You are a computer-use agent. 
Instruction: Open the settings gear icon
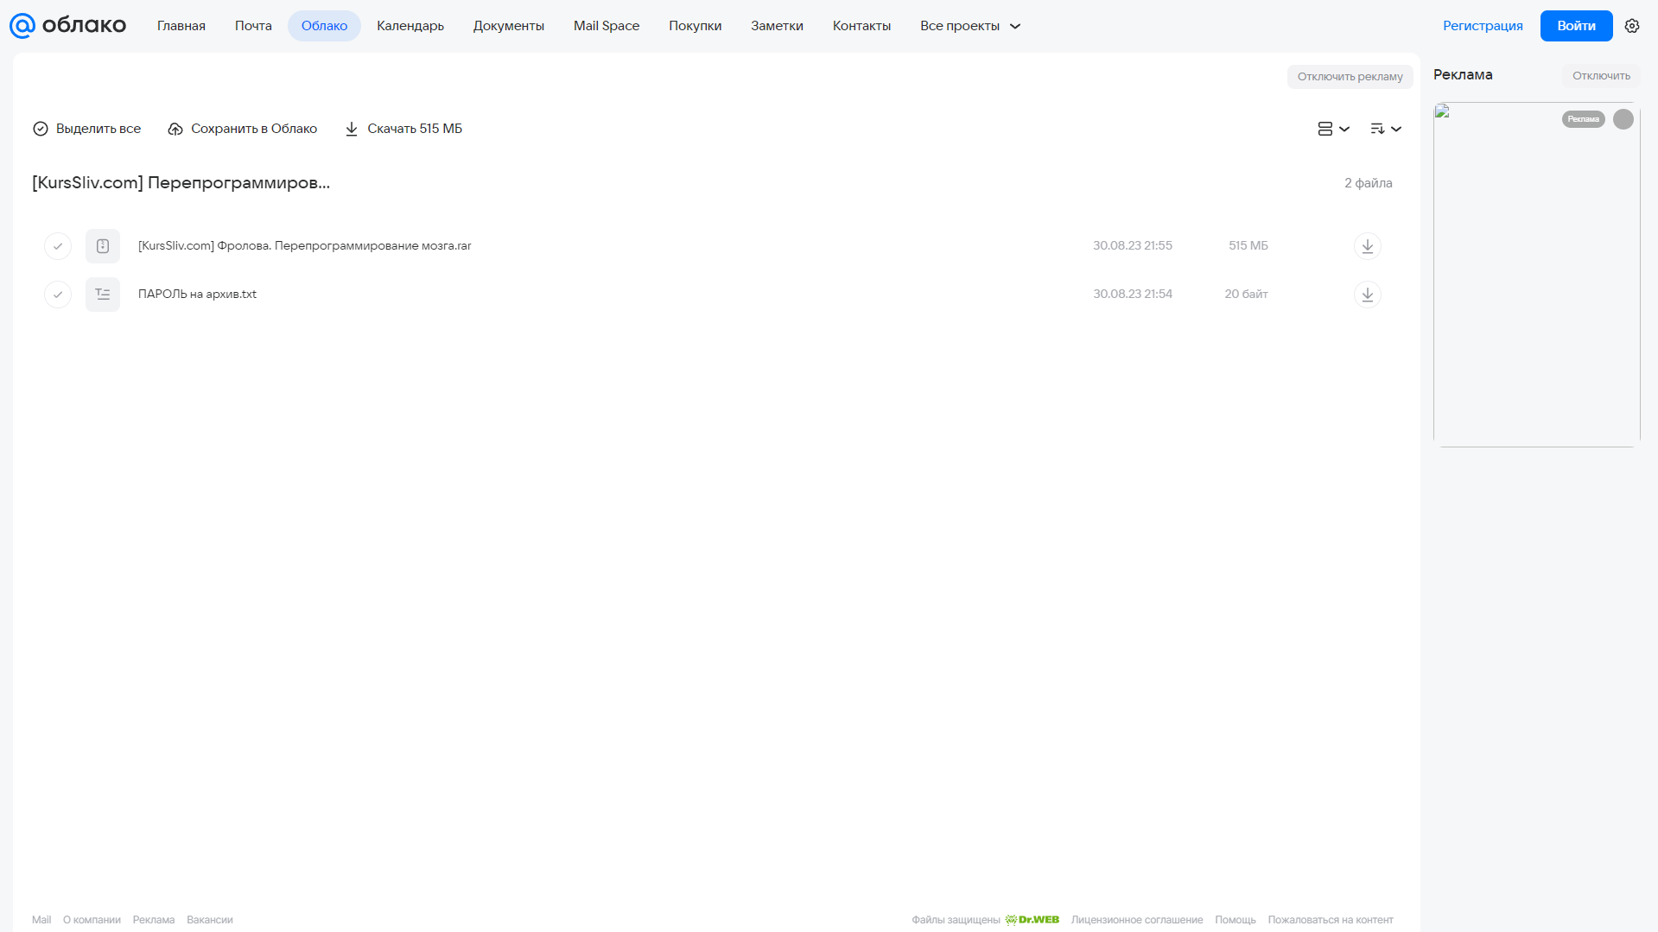(1632, 26)
